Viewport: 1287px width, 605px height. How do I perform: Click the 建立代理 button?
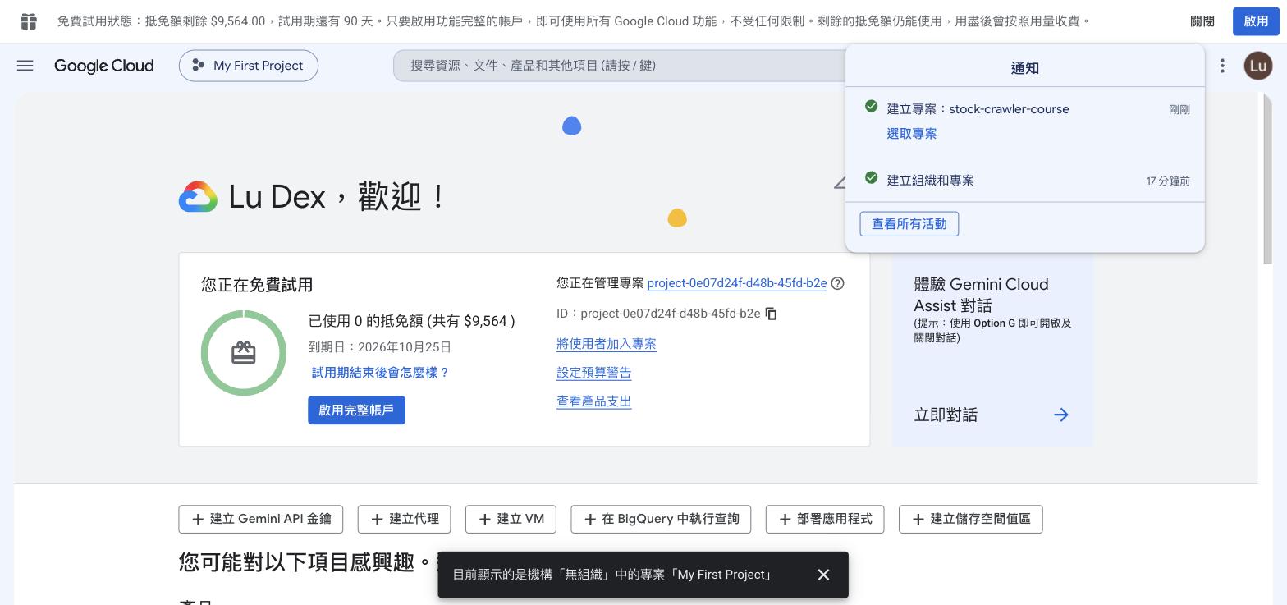[404, 519]
